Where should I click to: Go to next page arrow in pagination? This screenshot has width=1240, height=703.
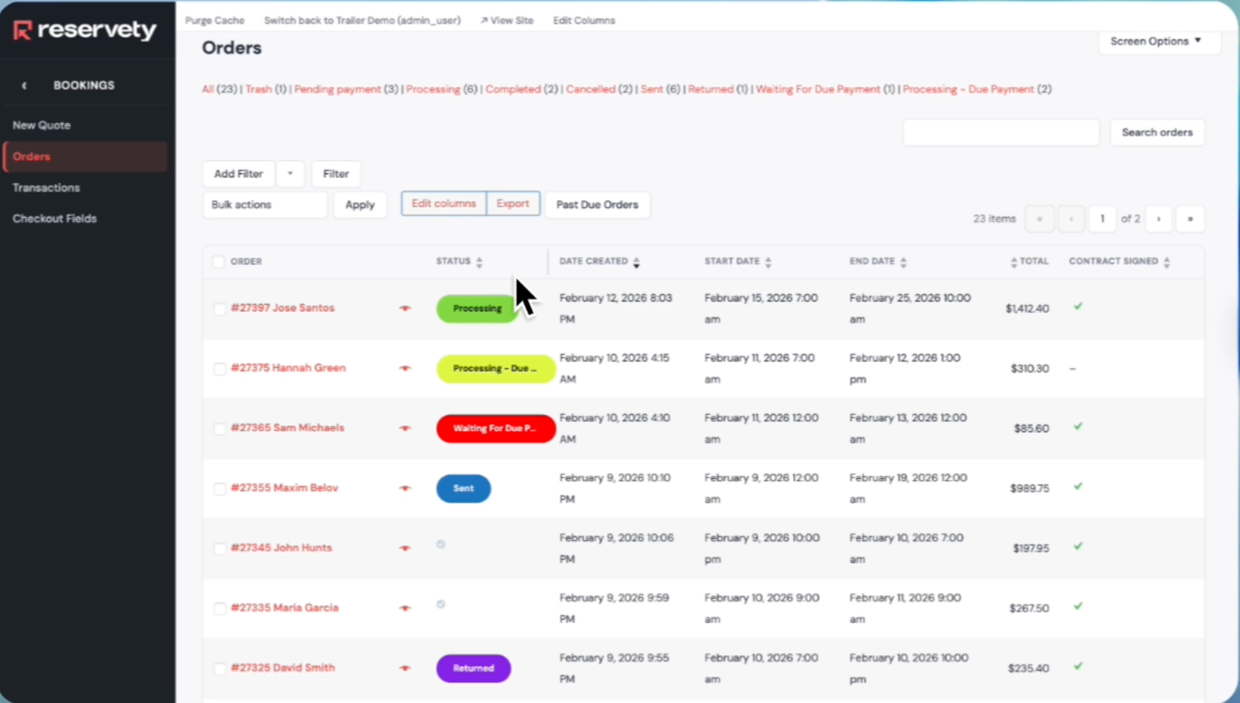click(x=1158, y=219)
